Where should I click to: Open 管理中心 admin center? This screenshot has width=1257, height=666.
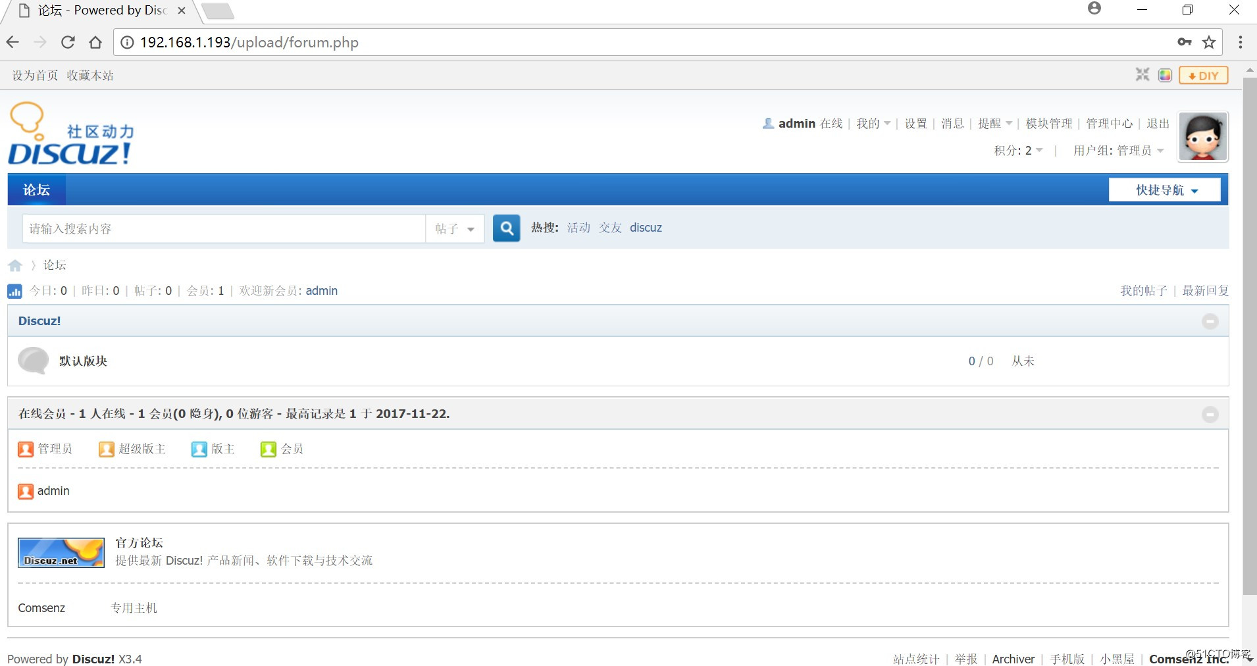coord(1110,123)
